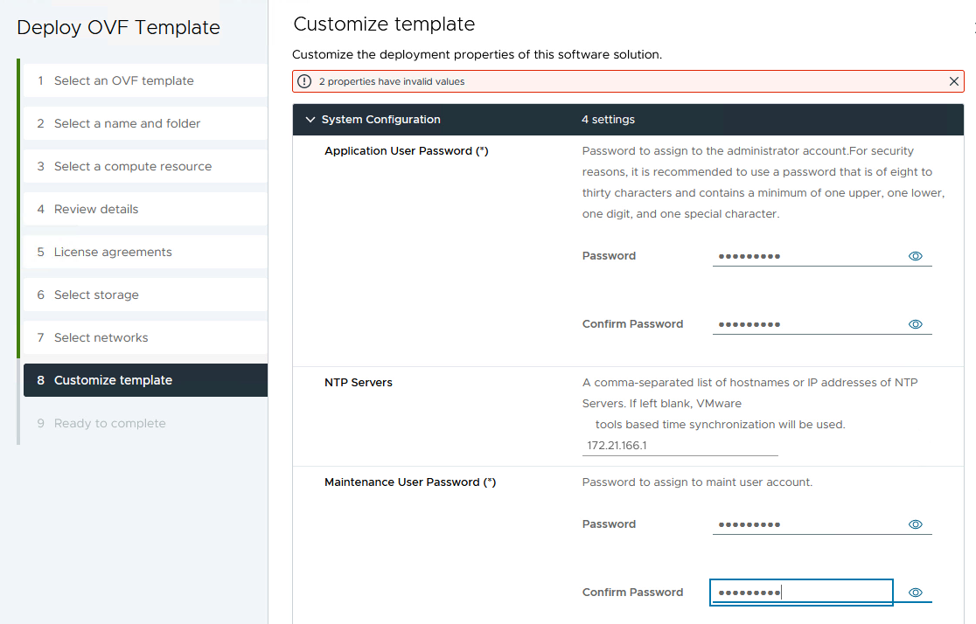Click the error alert warning icon

coord(304,81)
